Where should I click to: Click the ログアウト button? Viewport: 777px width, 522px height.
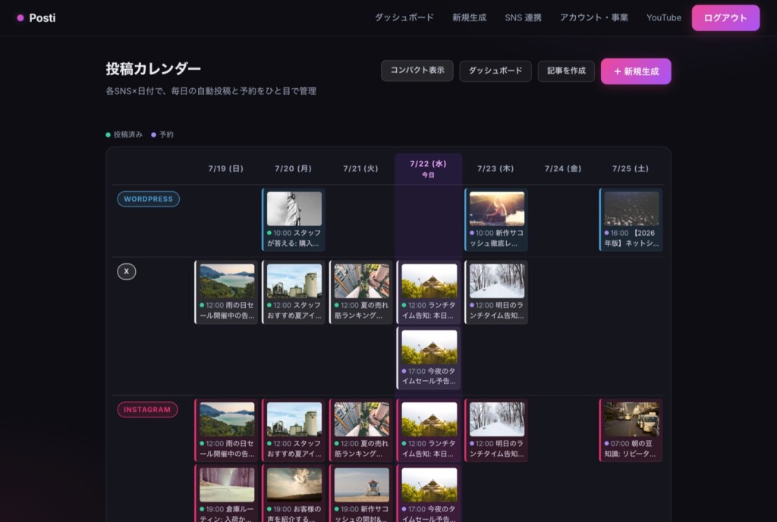point(725,17)
